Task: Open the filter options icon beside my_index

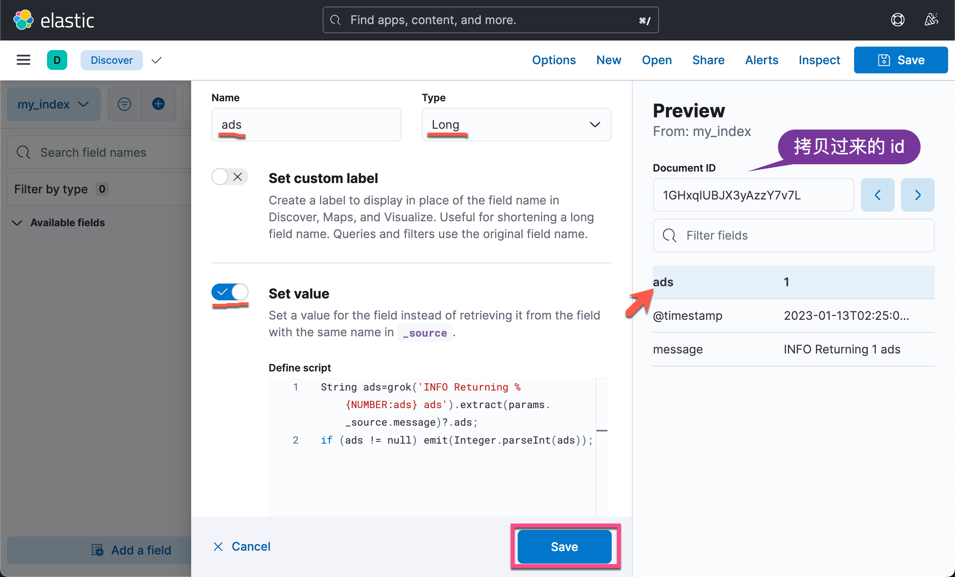Action: tap(124, 104)
